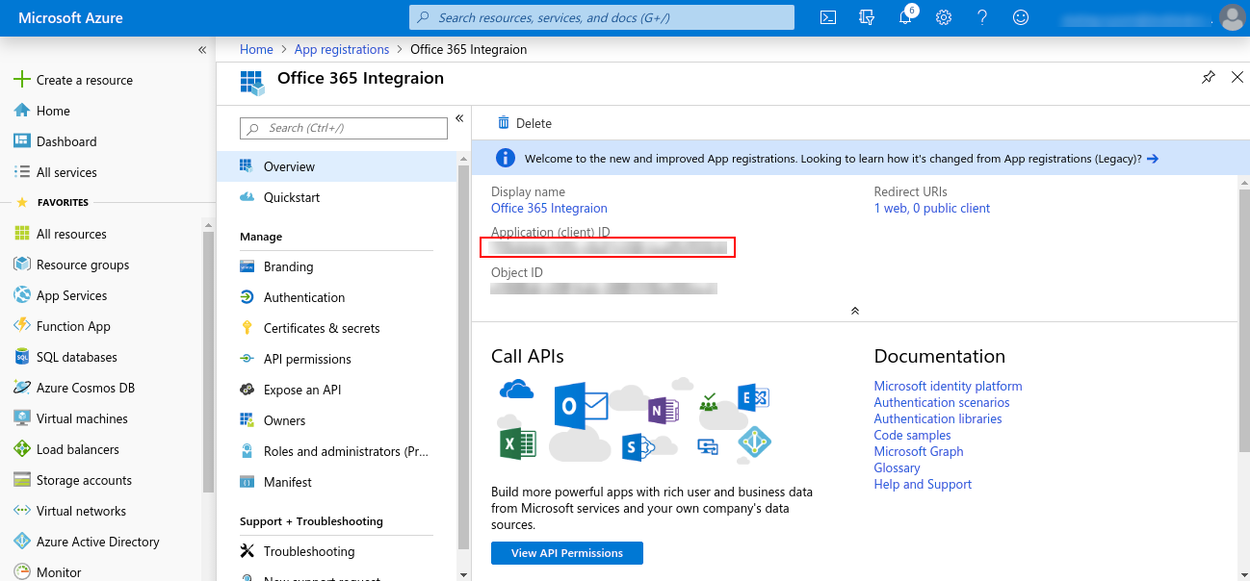Open portal settings gear icon
The height and width of the screenshot is (581, 1250).
tap(944, 17)
